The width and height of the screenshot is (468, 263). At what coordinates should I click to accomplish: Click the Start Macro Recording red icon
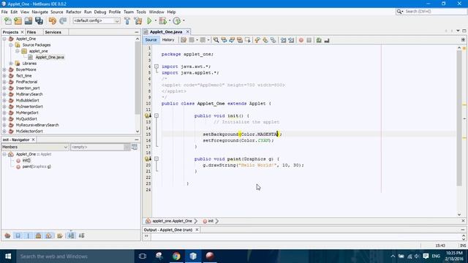pyautogui.click(x=301, y=40)
